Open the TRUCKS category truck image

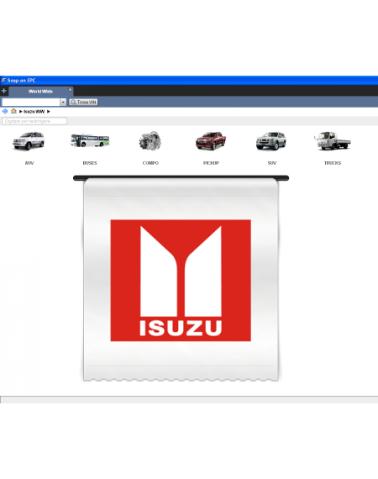pyautogui.click(x=332, y=141)
